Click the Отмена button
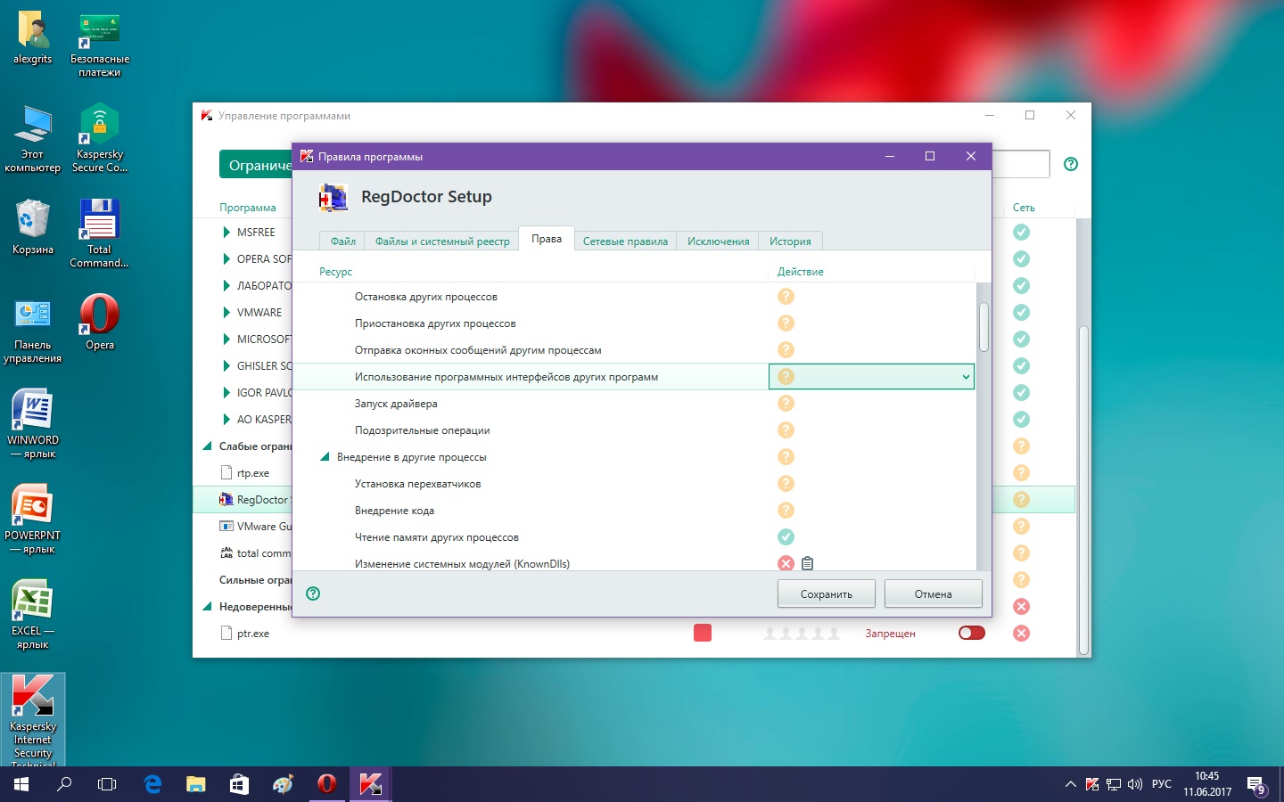1284x802 pixels. tap(933, 593)
